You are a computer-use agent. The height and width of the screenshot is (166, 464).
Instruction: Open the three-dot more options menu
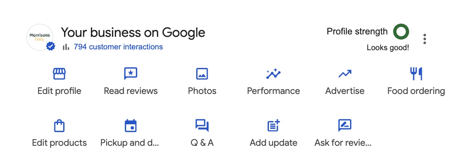[x=425, y=39]
